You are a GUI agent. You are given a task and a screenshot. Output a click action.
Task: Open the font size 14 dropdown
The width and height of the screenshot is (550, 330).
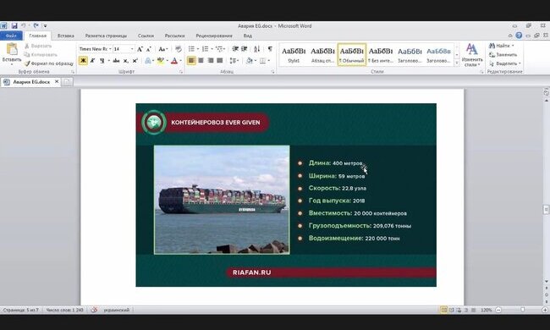pyautogui.click(x=124, y=49)
